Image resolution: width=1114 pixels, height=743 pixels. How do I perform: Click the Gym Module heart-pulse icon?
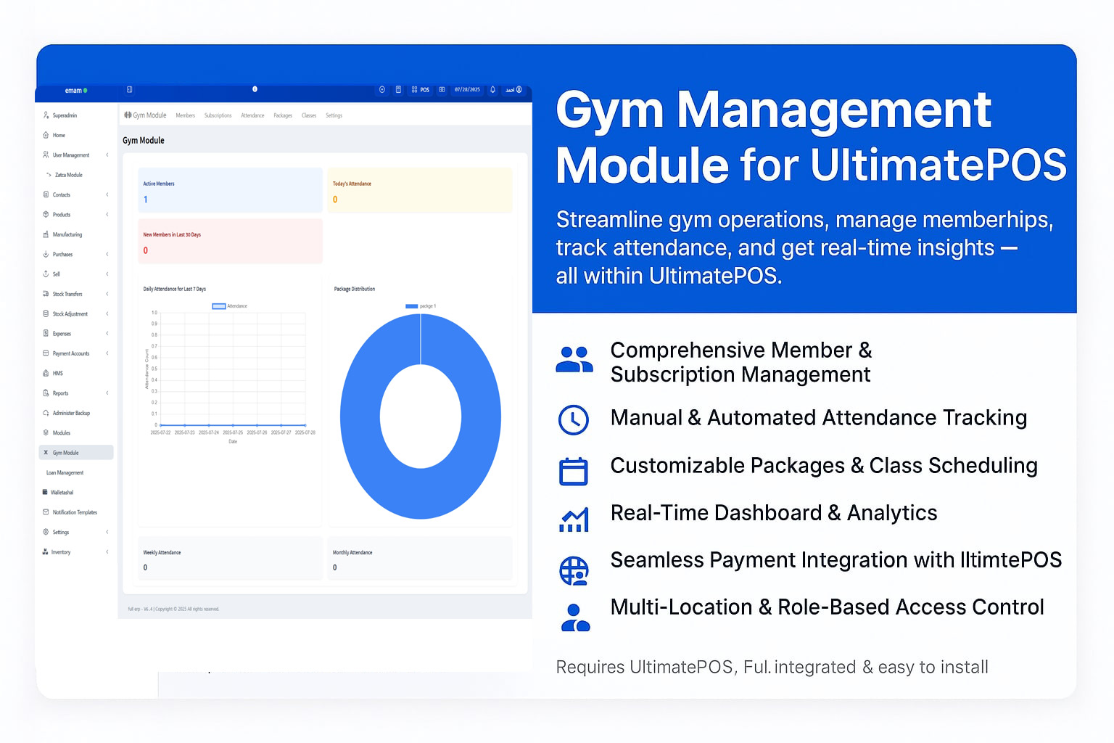coord(128,115)
